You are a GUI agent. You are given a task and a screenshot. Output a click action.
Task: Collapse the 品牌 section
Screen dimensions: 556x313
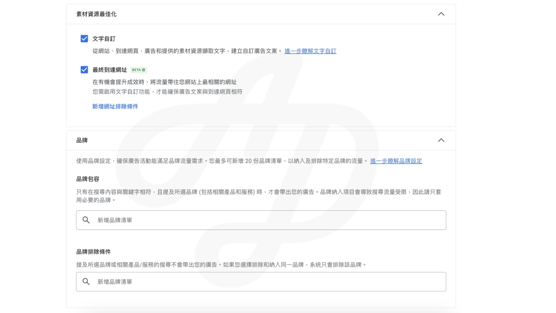point(441,140)
